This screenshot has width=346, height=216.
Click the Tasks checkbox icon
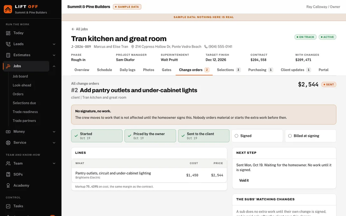pos(8,206)
